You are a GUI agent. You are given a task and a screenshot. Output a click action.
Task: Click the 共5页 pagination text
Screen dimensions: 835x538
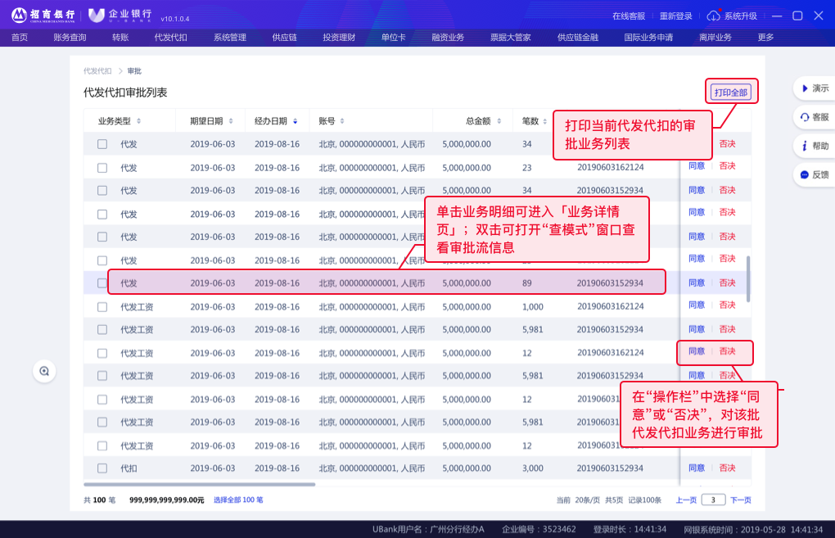613,500
